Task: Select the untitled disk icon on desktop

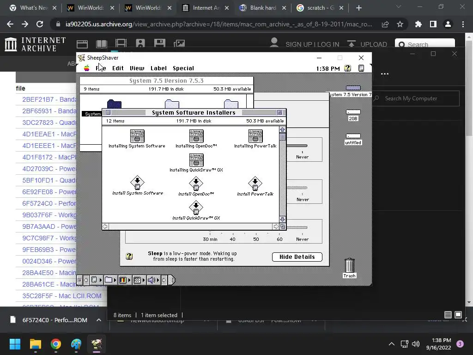Action: 353,136
